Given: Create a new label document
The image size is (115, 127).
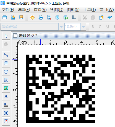Looking at the screenshot, I should [4, 17].
